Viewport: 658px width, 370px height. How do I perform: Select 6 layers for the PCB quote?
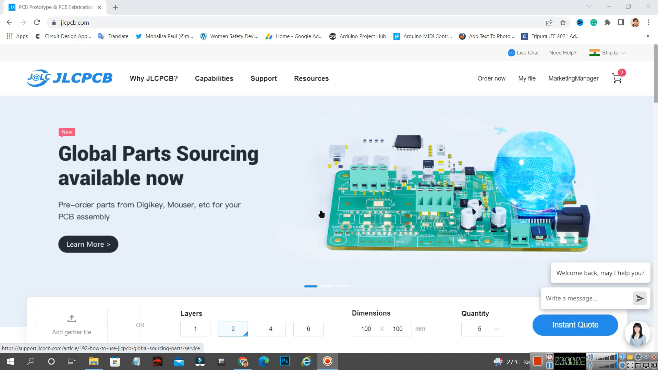[x=308, y=329]
